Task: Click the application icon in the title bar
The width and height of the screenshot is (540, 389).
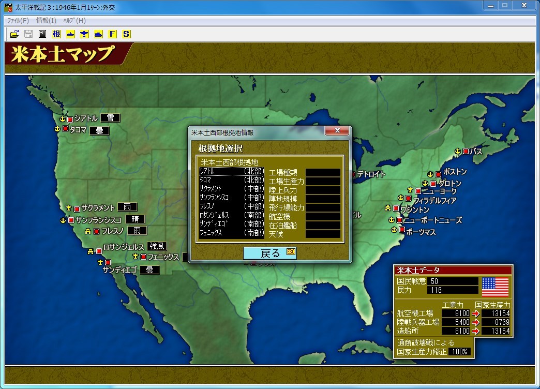Action: (x=8, y=7)
